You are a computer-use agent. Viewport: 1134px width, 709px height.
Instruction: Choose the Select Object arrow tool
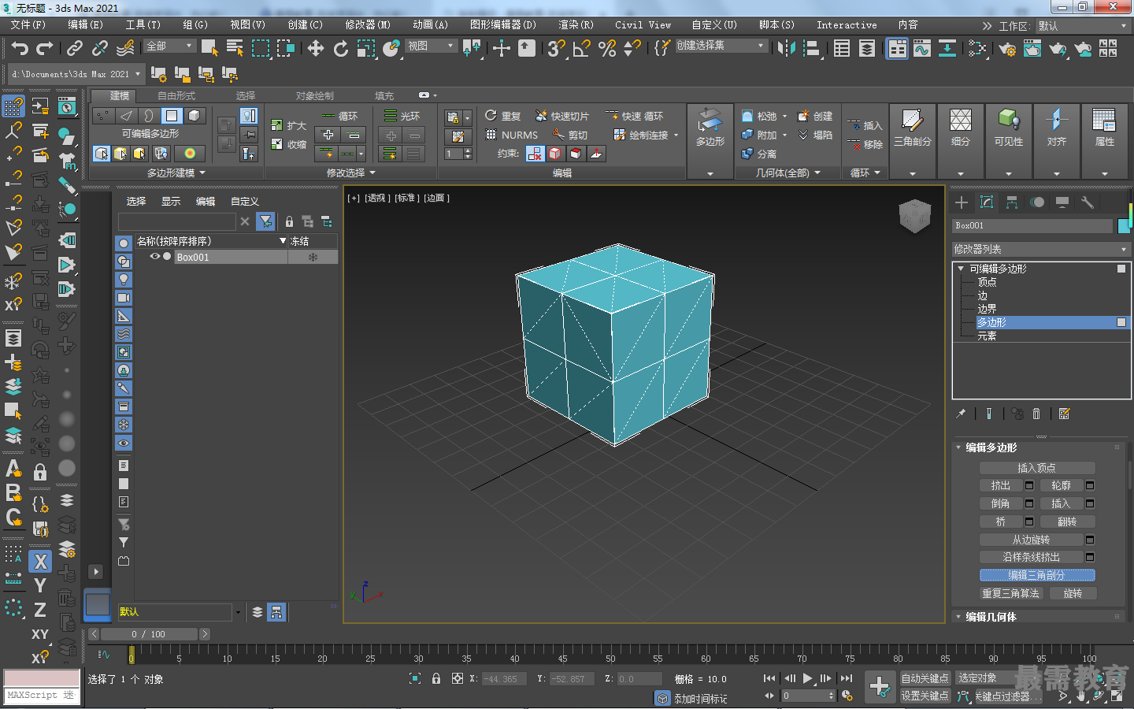coord(209,49)
